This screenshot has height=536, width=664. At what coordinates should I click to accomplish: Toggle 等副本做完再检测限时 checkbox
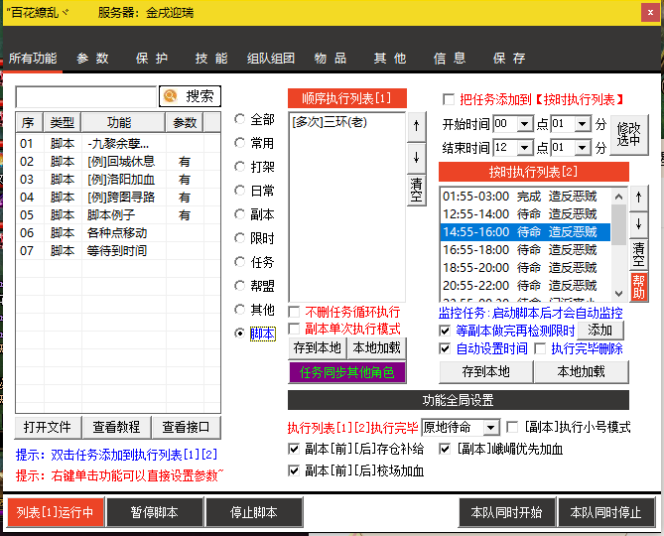(445, 331)
